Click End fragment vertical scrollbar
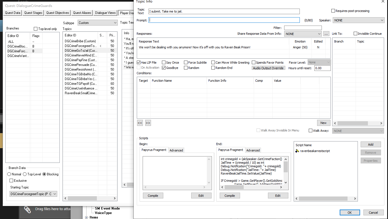This screenshot has width=388, height=219. 286,171
